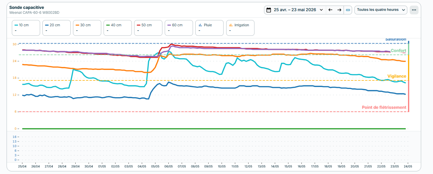Click the chain link sync icon
Viewport: 433px width, 174px height.
pos(348,10)
